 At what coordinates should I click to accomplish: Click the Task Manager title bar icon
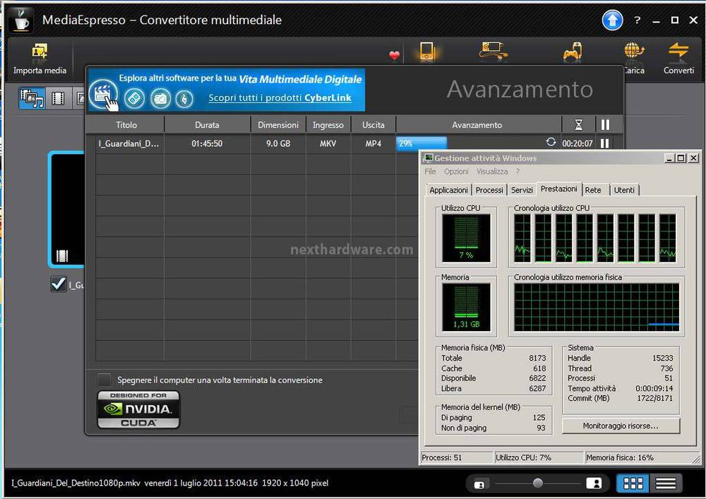[429, 157]
